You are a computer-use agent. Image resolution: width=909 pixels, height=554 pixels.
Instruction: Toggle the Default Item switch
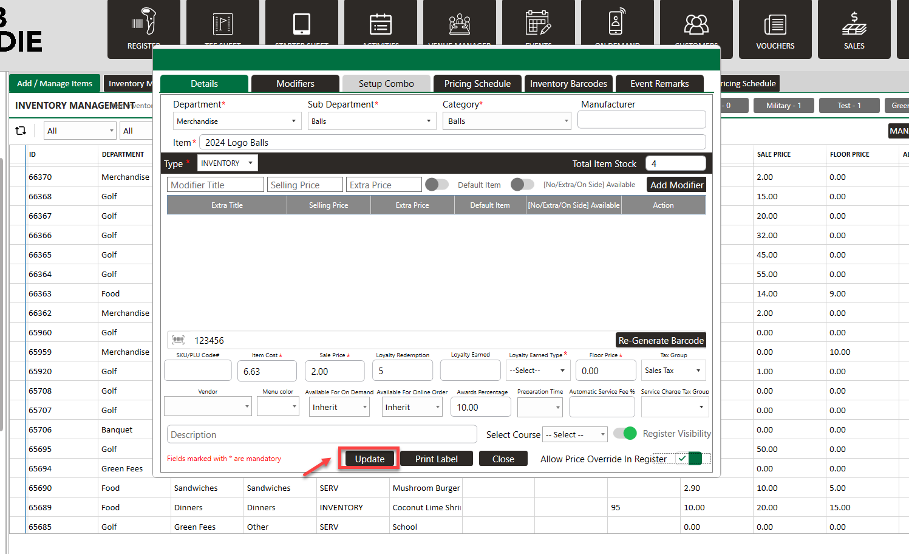tap(437, 185)
